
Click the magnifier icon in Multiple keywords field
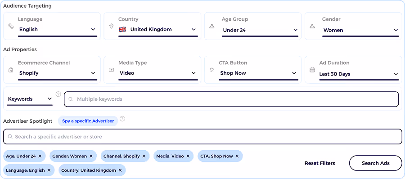point(71,99)
